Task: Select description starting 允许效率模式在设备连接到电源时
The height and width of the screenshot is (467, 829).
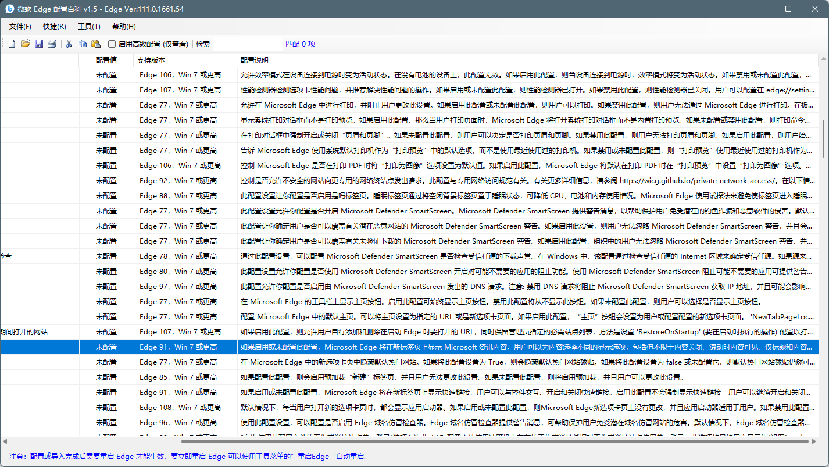Action: [x=528, y=74]
